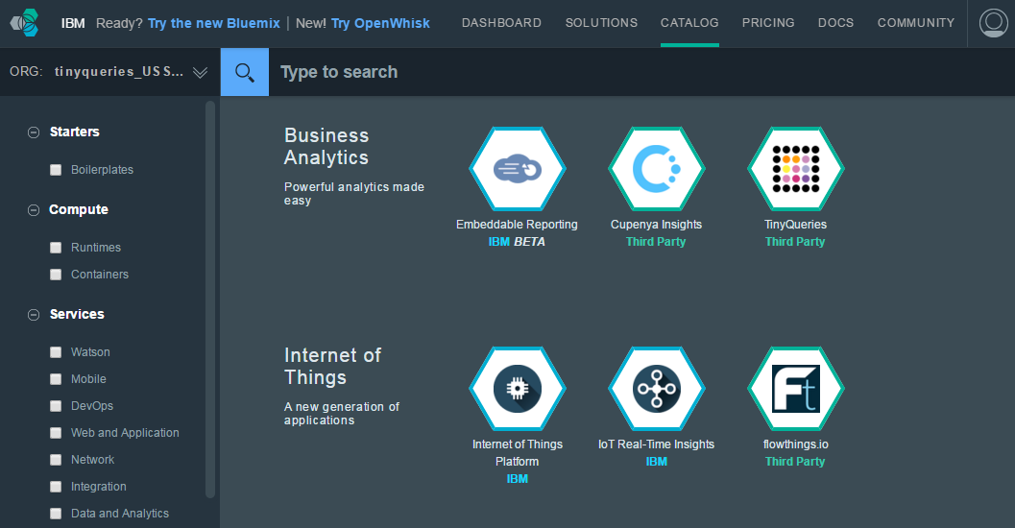Check the Boilerplates filter
Viewport: 1015px width, 528px height.
[56, 170]
